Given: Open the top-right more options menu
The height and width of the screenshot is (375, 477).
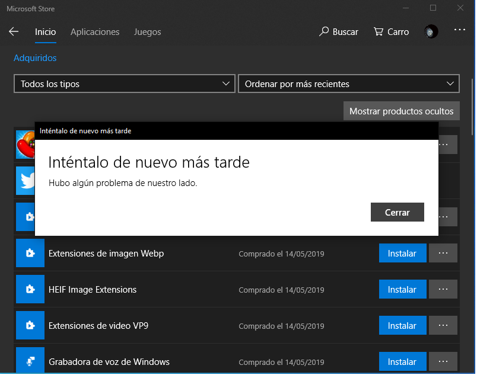Looking at the screenshot, I should (459, 30).
